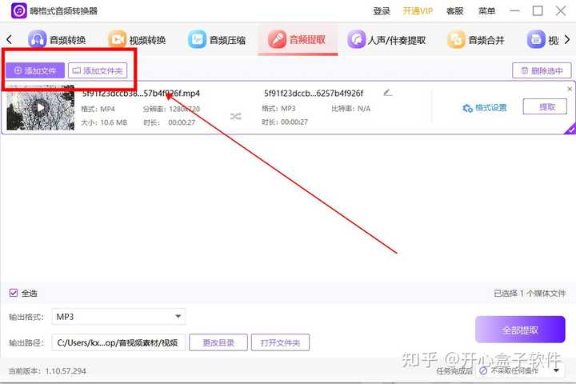Toggle the purple selected corner checkmark
This screenshot has height=384, width=576.
(x=570, y=130)
